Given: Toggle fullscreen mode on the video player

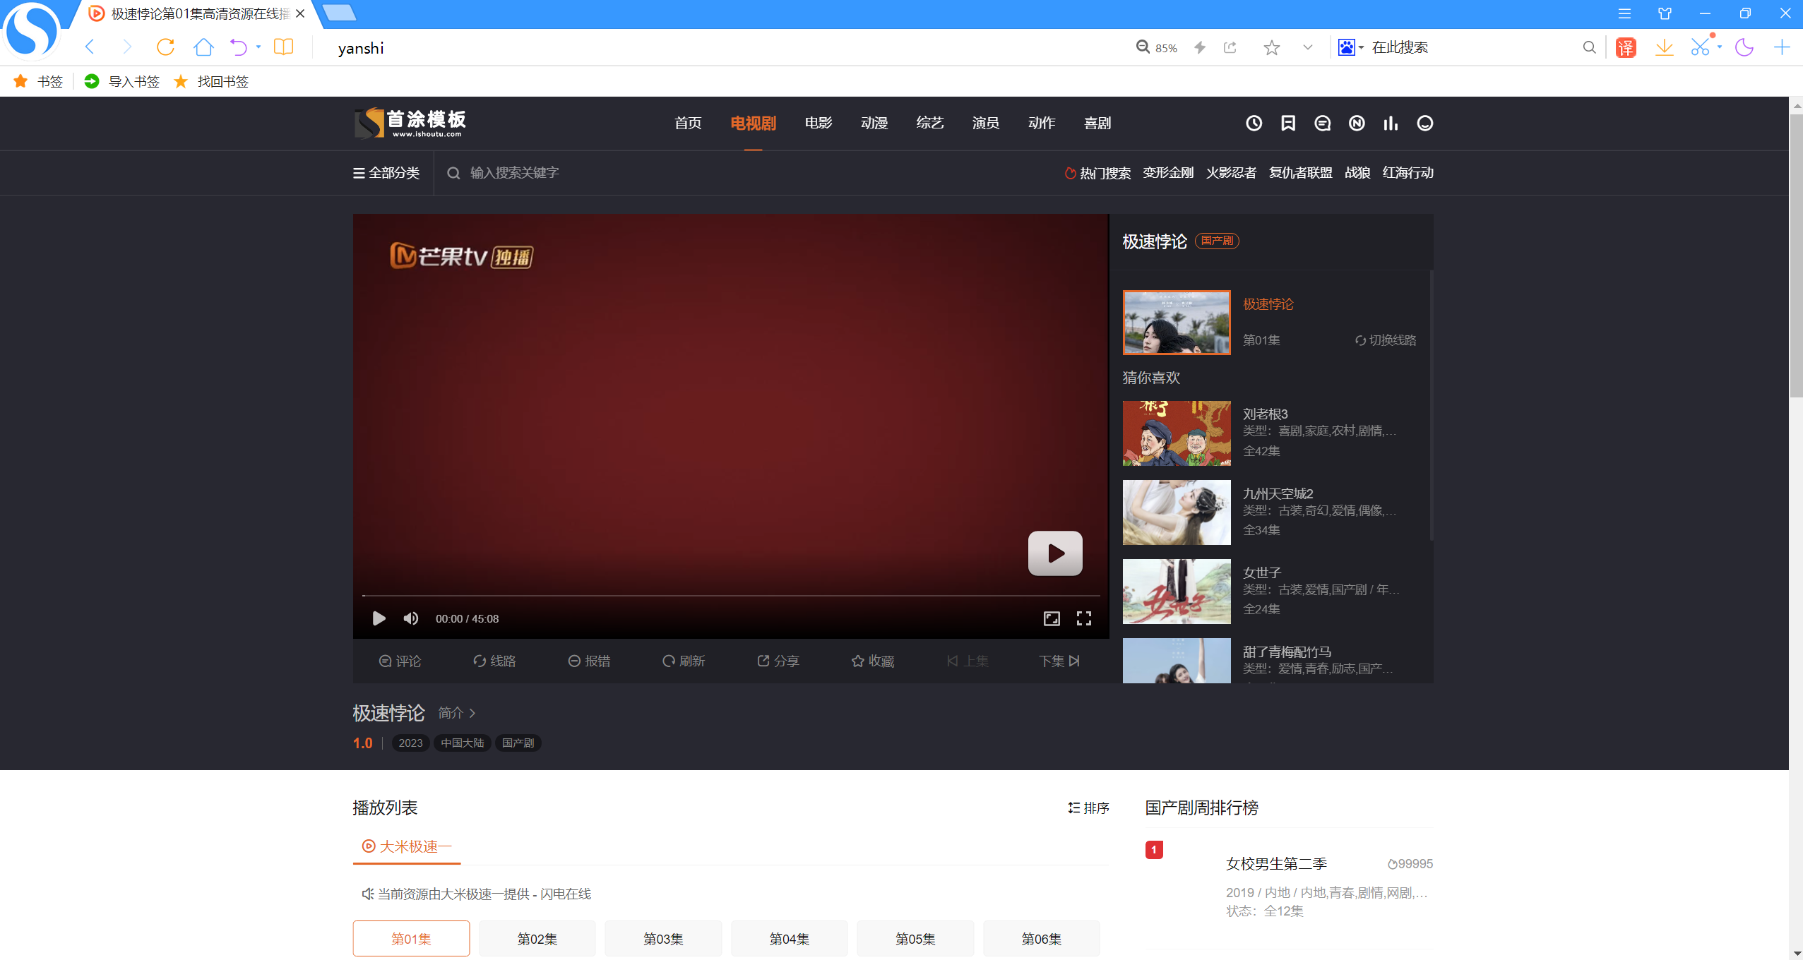Looking at the screenshot, I should click(x=1083, y=618).
